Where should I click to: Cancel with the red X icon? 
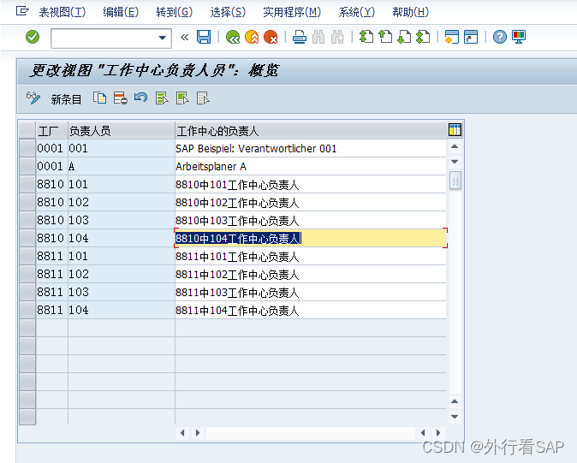point(271,37)
